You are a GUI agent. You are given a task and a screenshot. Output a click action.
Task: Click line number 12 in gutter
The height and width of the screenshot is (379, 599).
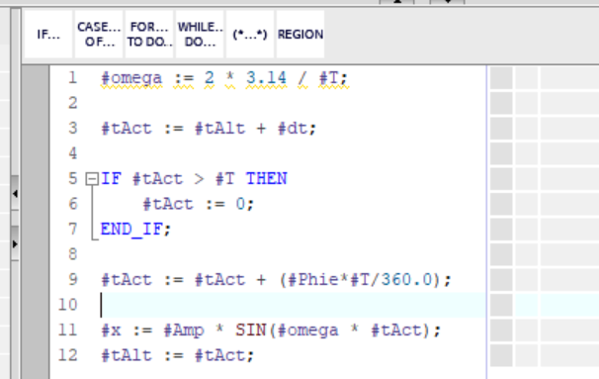point(67,355)
